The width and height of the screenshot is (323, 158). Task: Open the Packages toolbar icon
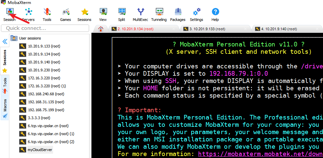click(178, 12)
